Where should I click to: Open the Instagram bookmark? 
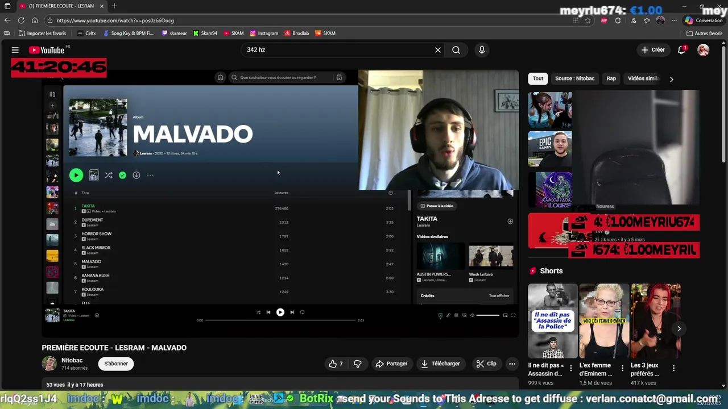pyautogui.click(x=264, y=33)
